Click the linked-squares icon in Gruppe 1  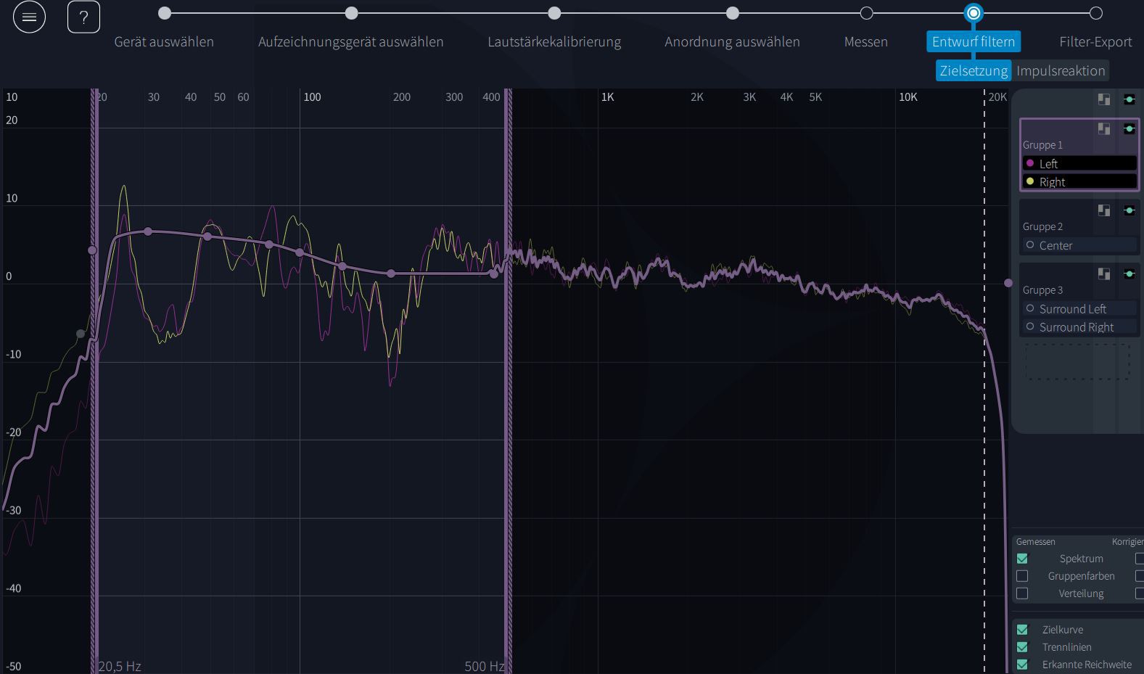pos(1104,128)
